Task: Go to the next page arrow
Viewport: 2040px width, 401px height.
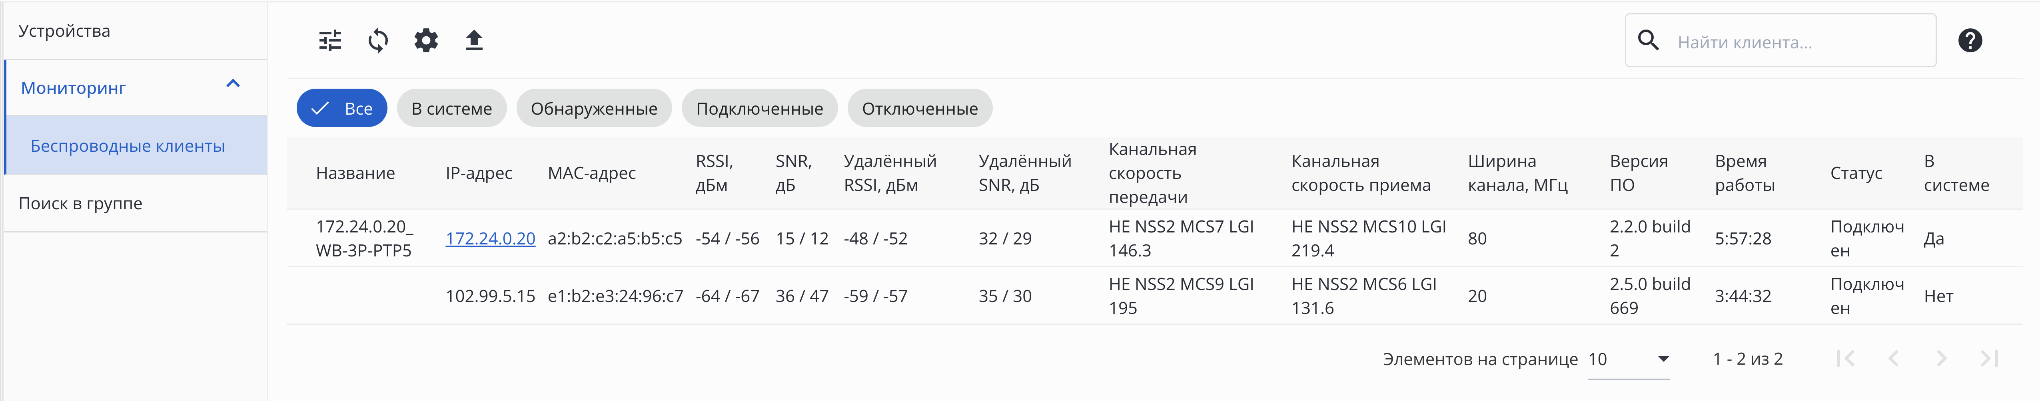Action: click(1941, 359)
